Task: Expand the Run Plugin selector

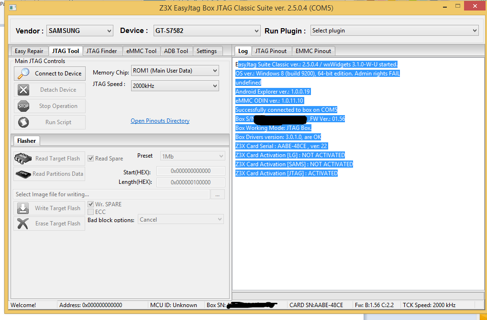Action: [x=395, y=31]
